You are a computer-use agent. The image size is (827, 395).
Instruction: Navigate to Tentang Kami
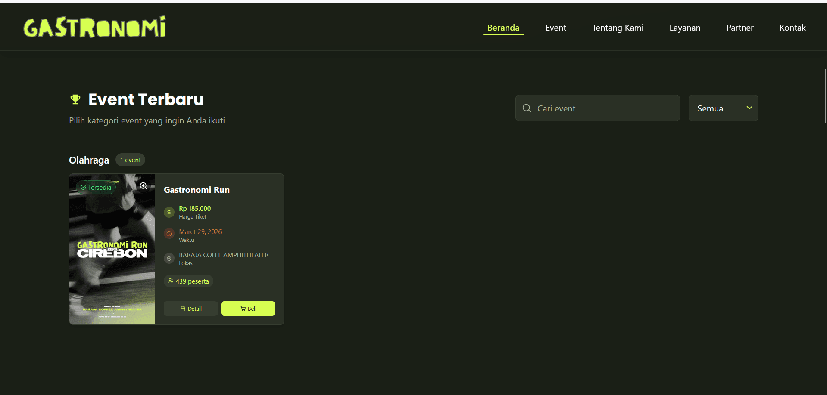click(x=617, y=28)
